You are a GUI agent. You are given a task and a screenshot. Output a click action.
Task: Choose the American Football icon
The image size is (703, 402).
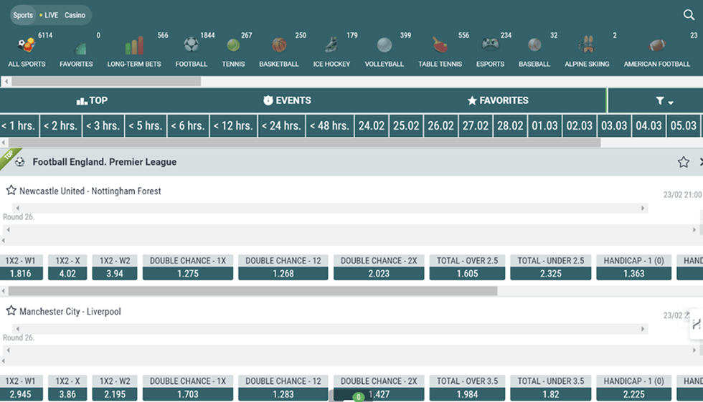point(657,44)
